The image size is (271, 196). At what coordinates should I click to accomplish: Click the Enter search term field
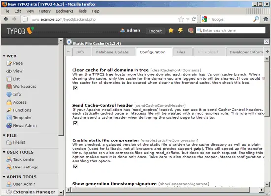231,30
